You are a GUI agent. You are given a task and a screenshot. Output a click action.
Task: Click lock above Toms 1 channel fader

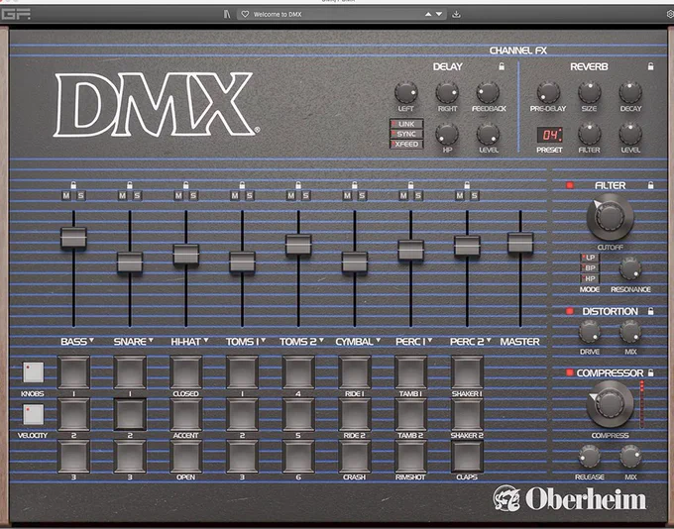(242, 185)
